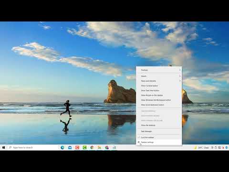Viewport: 229px width, 172px height.
Task: Choose Show the desktop
Action: (x=159, y=125)
